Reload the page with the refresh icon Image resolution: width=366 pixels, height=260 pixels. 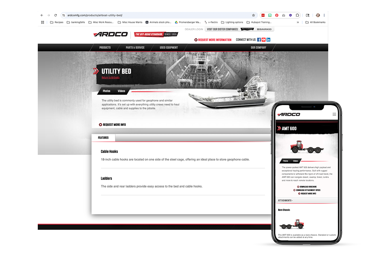coord(55,15)
